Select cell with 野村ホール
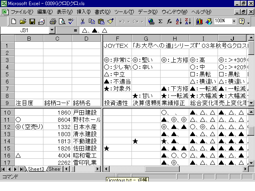Screen dimensions: 255x191 click(x=86, y=120)
